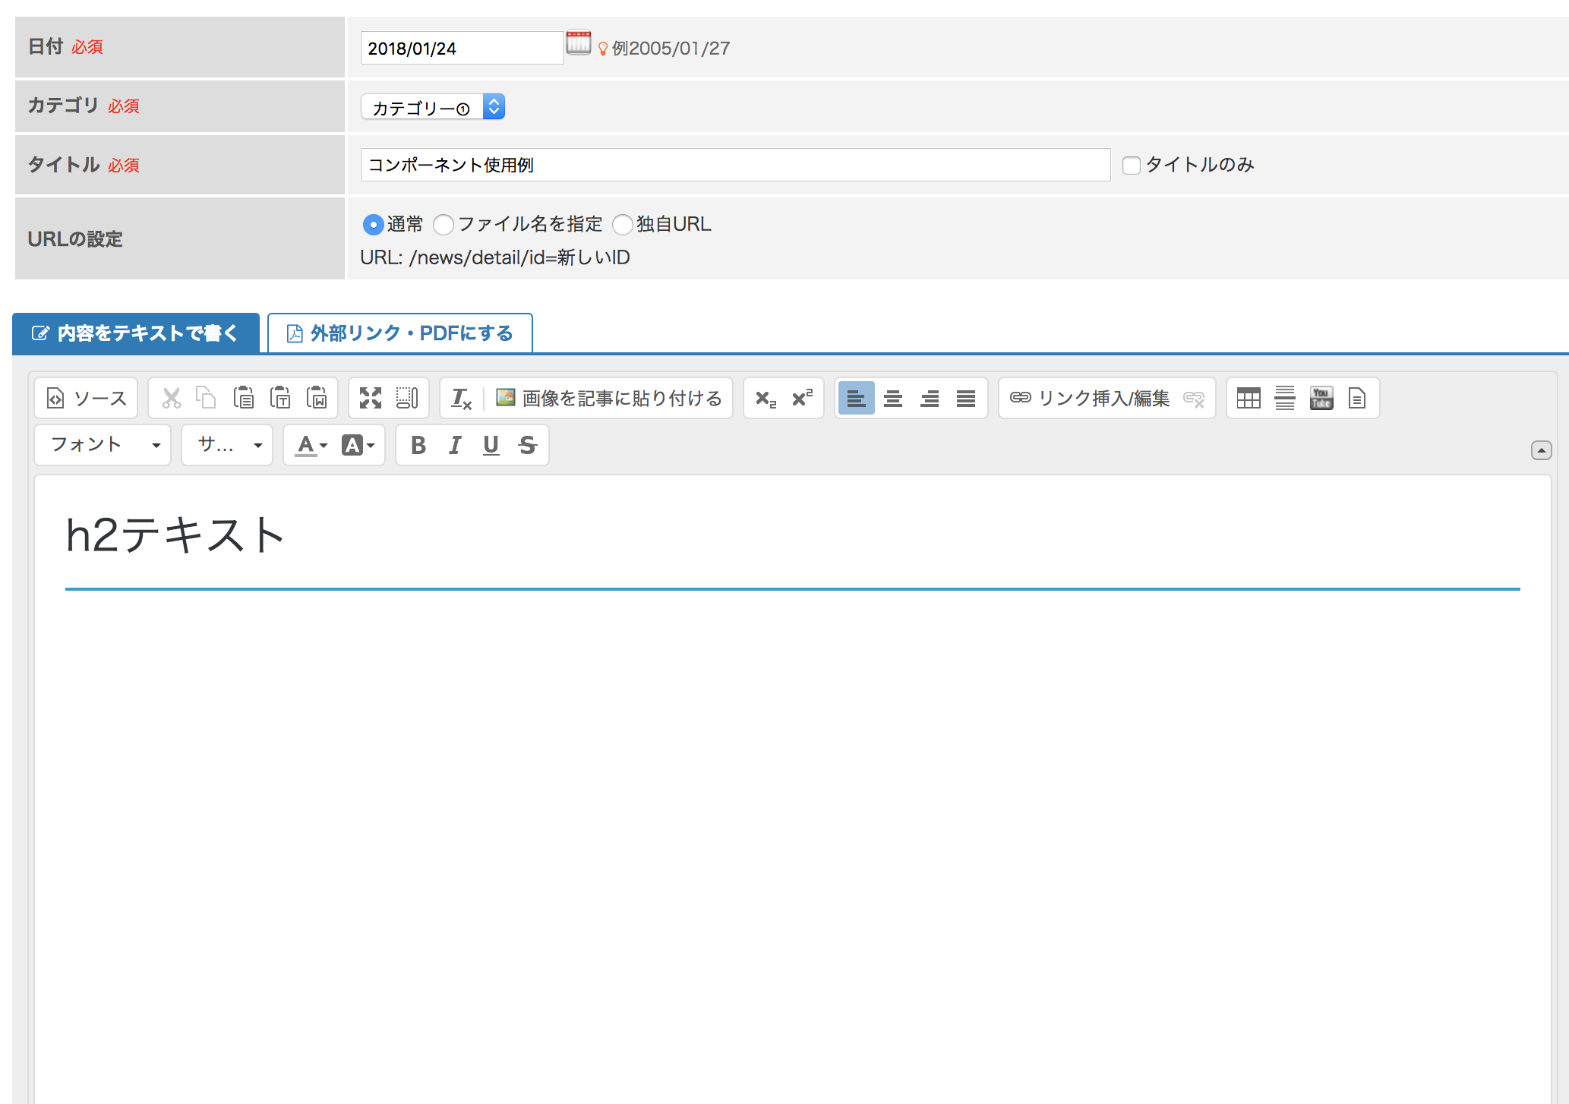Click the maximize editor icon
The height and width of the screenshot is (1104, 1569).
tap(371, 398)
